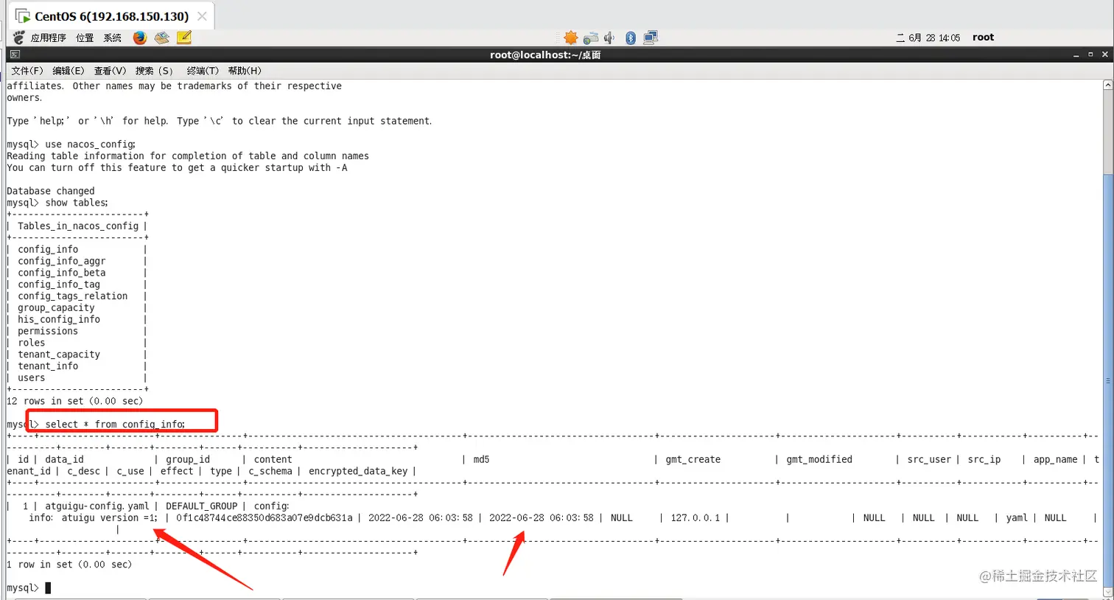Viewport: 1114px width, 600px height.
Task: Click the 'use nacos_config;' command text
Action: tap(91, 144)
